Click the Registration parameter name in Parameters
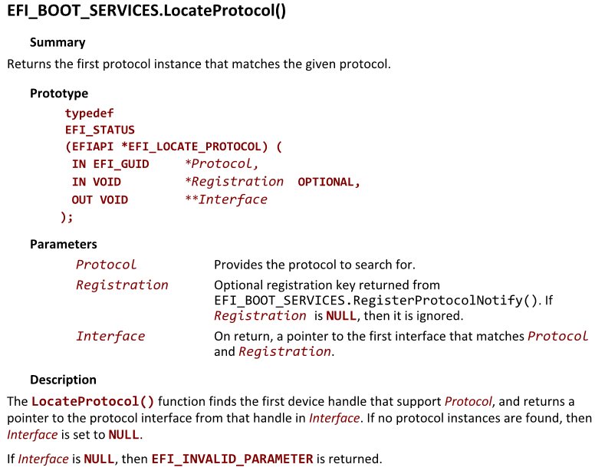This screenshot has width=595, height=474. pyautogui.click(x=122, y=285)
